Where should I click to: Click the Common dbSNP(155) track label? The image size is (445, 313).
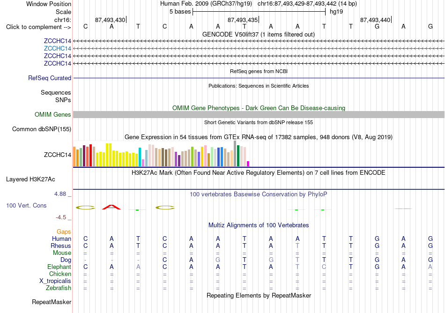point(42,129)
